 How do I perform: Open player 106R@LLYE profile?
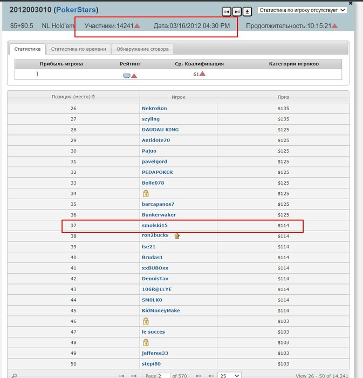tap(157, 289)
